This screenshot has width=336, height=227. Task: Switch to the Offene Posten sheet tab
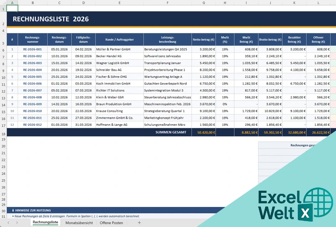111,223
